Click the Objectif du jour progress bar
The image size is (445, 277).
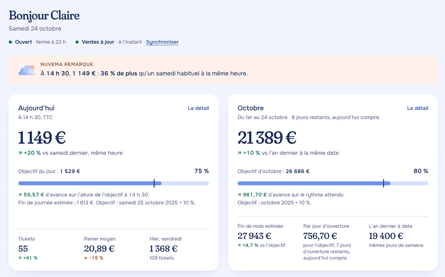click(113, 183)
